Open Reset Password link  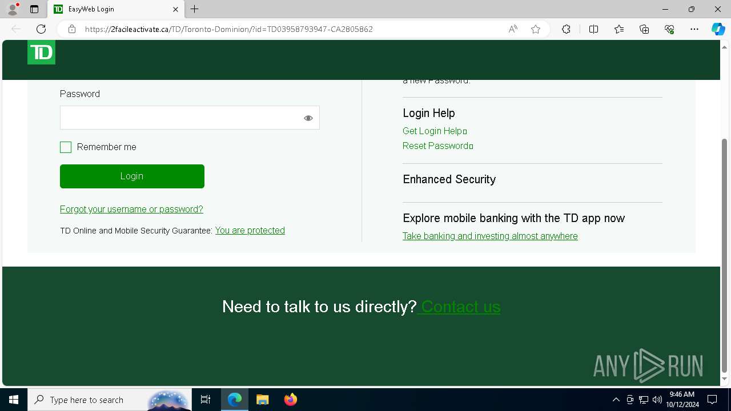coord(438,146)
